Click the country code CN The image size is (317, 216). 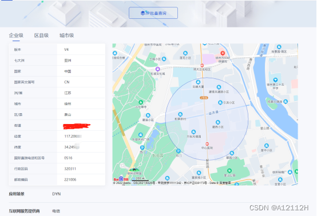67,82
